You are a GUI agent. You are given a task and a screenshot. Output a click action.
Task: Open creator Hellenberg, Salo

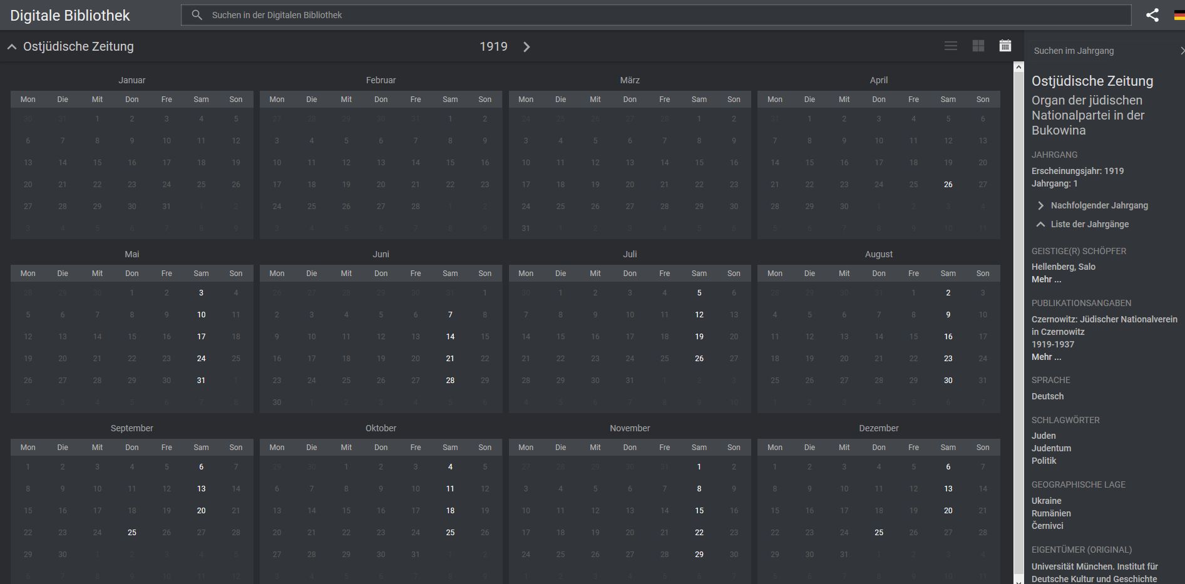tap(1064, 267)
